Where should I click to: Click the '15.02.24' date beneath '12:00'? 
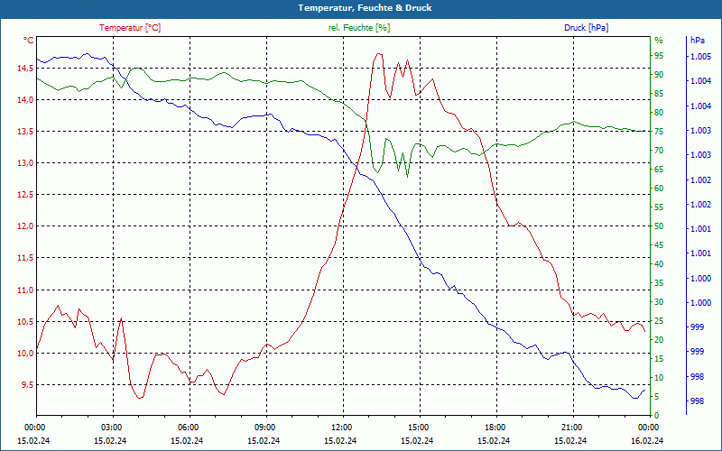pos(340,440)
